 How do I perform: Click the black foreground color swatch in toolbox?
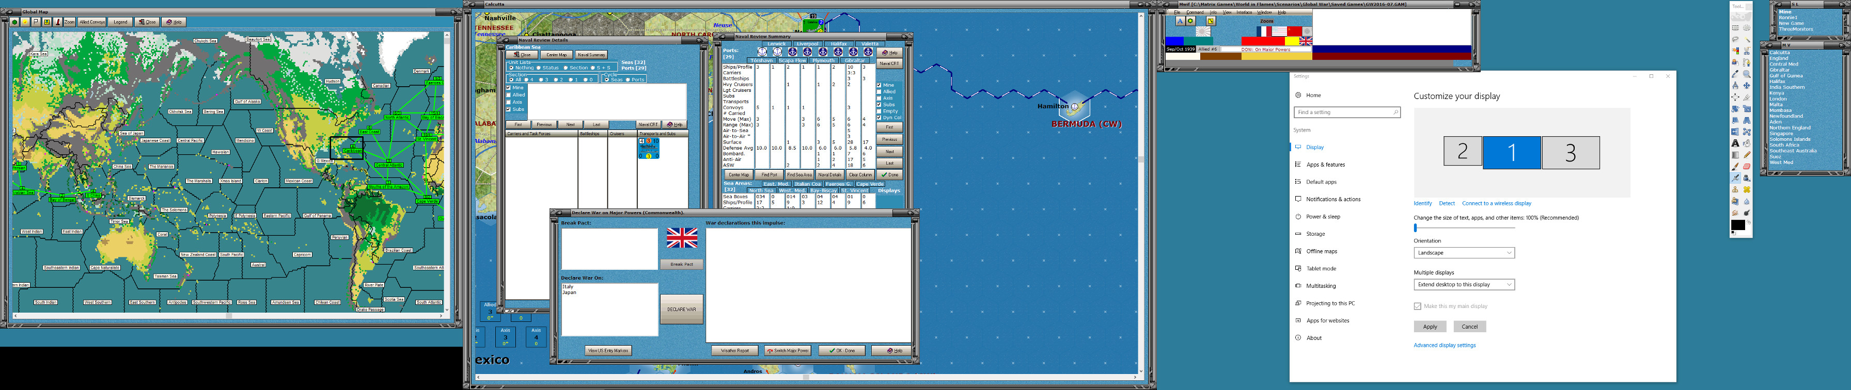[x=1737, y=225]
